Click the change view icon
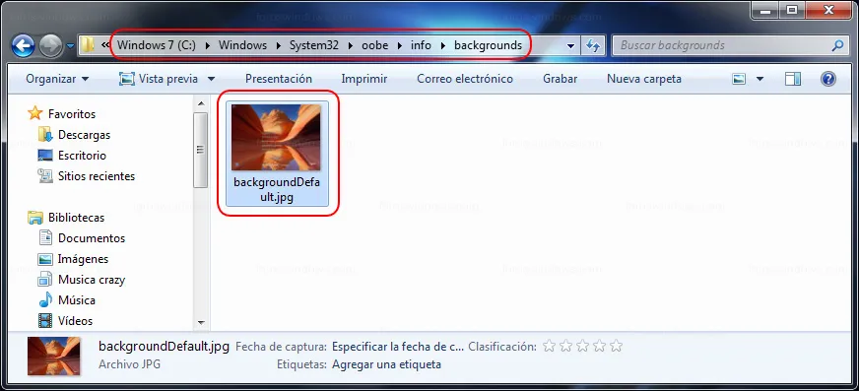The image size is (859, 391). [739, 79]
